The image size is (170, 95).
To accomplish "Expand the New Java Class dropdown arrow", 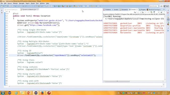I will [72, 6].
